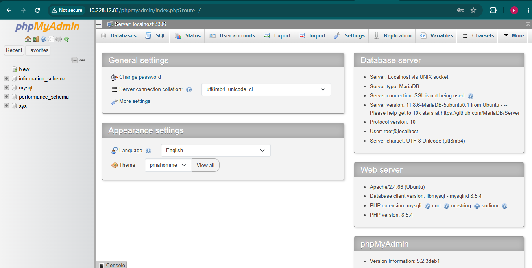Screen dimensions: 532x268
Task: Click the help icon next to Language
Action: point(148,151)
